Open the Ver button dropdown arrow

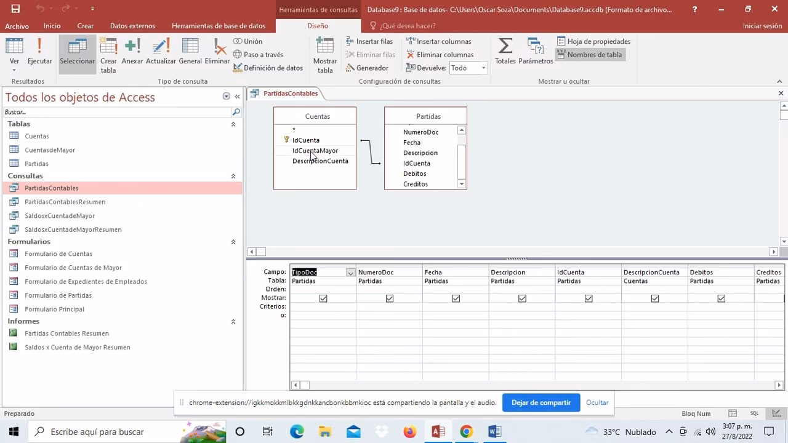point(14,70)
